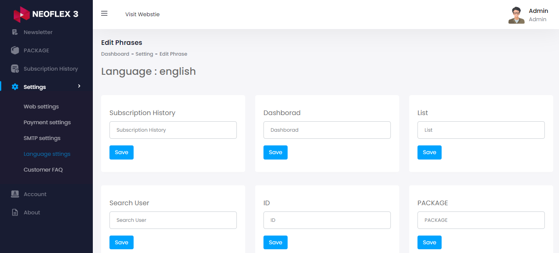Image resolution: width=559 pixels, height=253 pixels.
Task: Navigate to Customer FAQ
Action: pos(43,169)
